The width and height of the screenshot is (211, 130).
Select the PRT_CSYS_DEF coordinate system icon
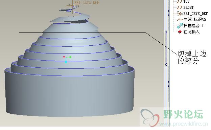180,14
